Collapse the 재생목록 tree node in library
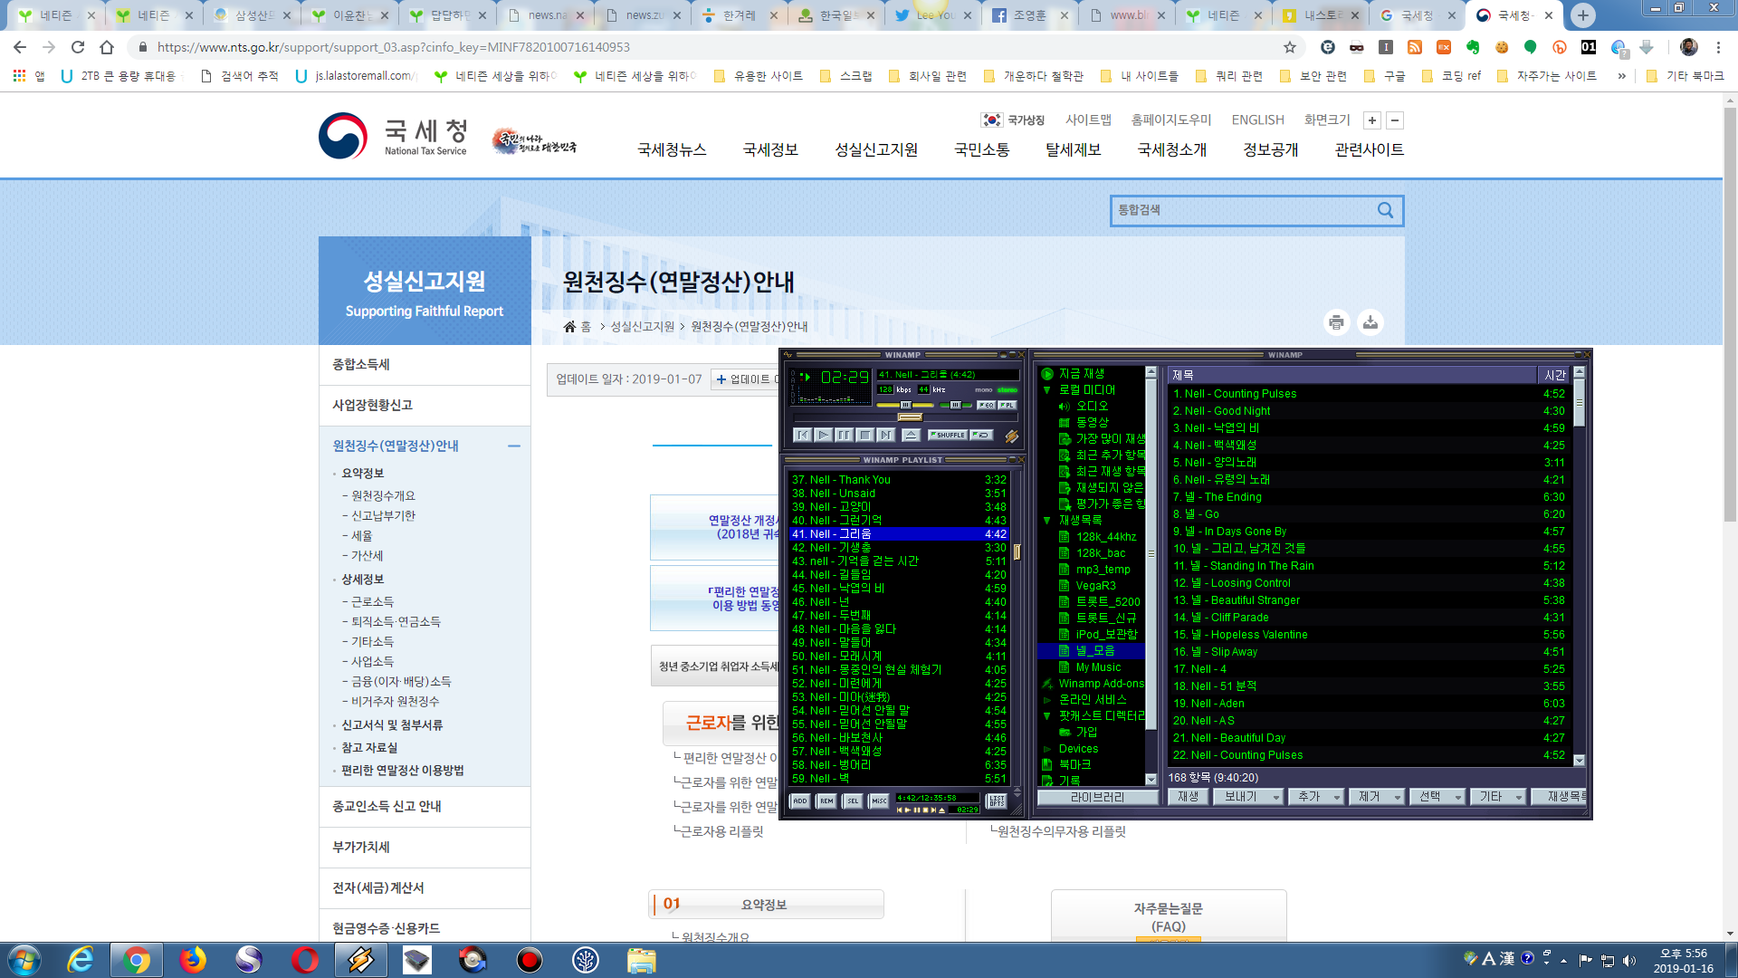 click(x=1046, y=521)
